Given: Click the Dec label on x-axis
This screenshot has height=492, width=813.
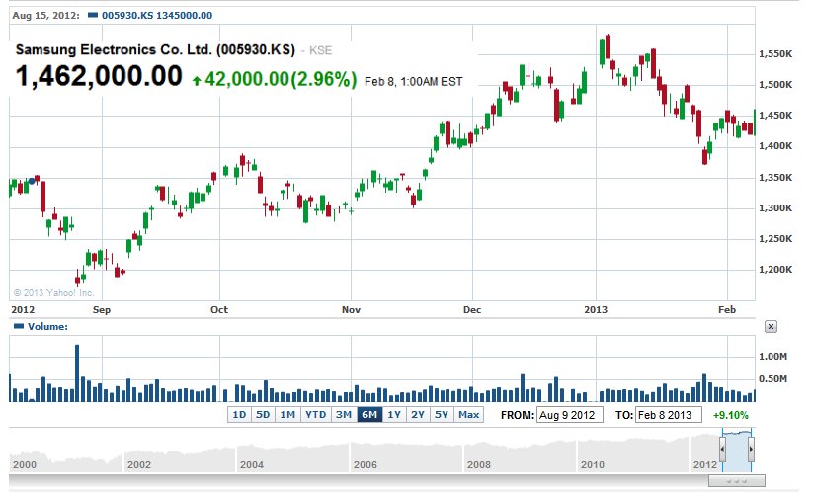Looking at the screenshot, I should pos(472,309).
